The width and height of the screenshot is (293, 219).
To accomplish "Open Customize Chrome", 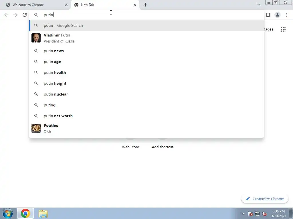I will point(265,199).
